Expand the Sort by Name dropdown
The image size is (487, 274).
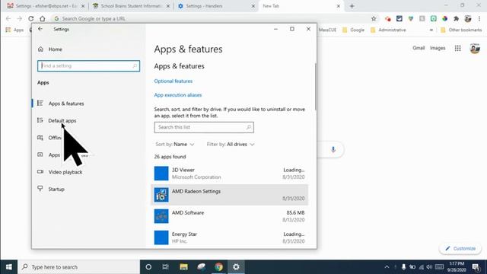[x=175, y=145]
